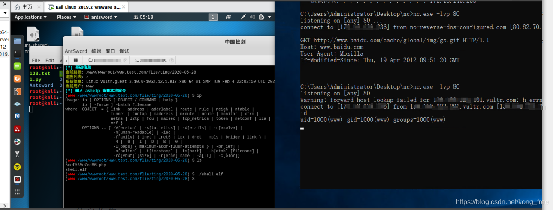553x210 pixels.
Task: Open the dropdown arrow in left VMware panel
Action: (5, 13)
